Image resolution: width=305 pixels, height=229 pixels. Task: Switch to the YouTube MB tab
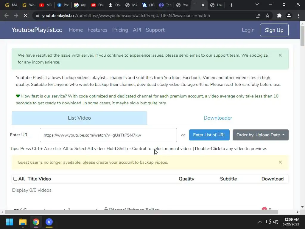coord(45,5)
